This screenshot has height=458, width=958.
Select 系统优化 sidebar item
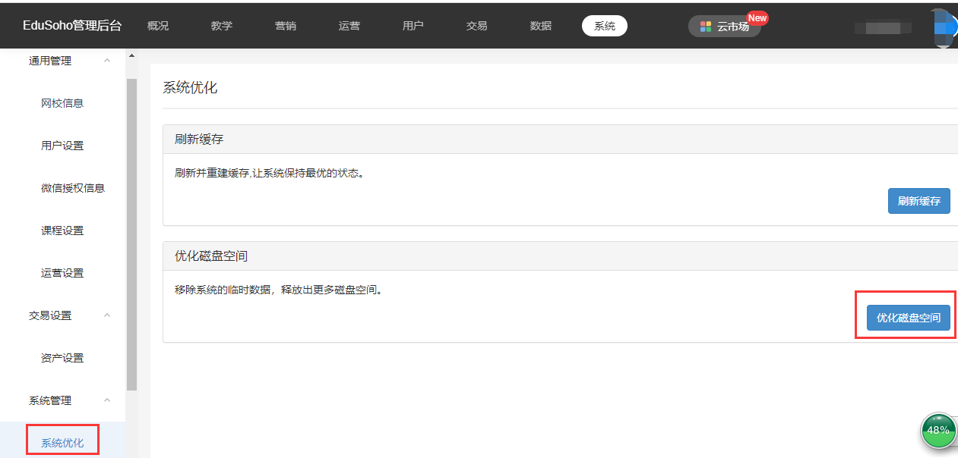[62, 443]
